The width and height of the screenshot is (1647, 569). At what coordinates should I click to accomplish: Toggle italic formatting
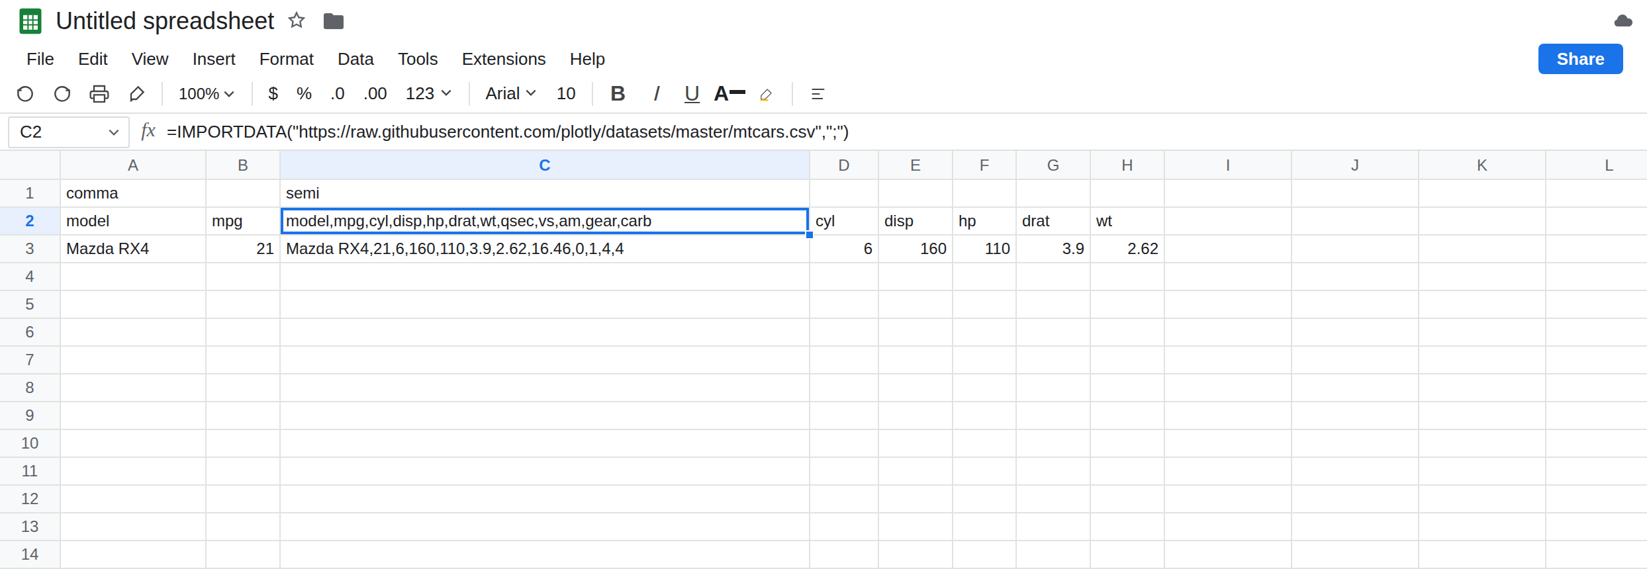pos(656,94)
